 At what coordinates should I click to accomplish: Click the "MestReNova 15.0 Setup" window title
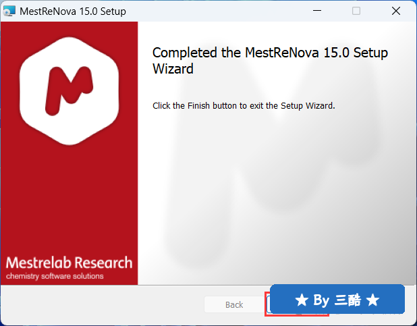pyautogui.click(x=73, y=11)
